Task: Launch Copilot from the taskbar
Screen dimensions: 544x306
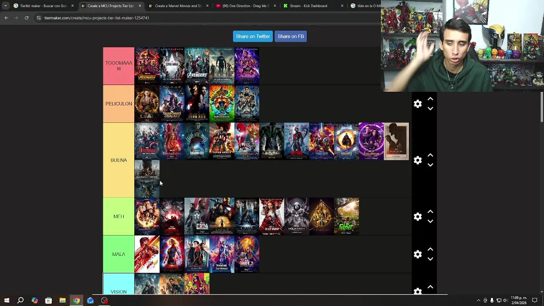Action: click(x=34, y=300)
